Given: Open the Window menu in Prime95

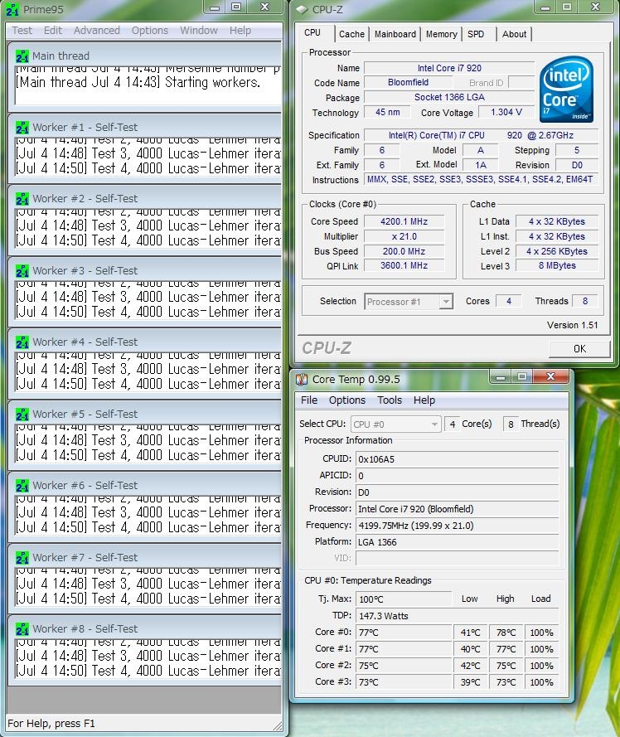Looking at the screenshot, I should [199, 31].
